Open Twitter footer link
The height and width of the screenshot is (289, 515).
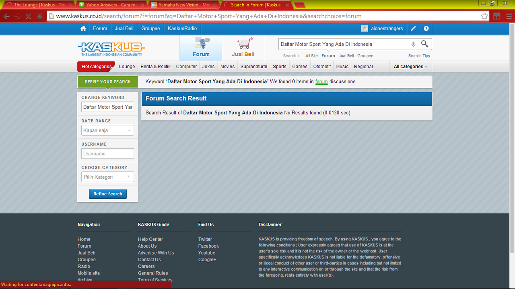[x=205, y=239]
